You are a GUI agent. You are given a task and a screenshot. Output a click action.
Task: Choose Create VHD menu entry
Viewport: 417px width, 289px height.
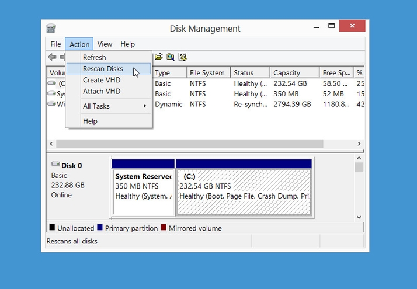(101, 80)
